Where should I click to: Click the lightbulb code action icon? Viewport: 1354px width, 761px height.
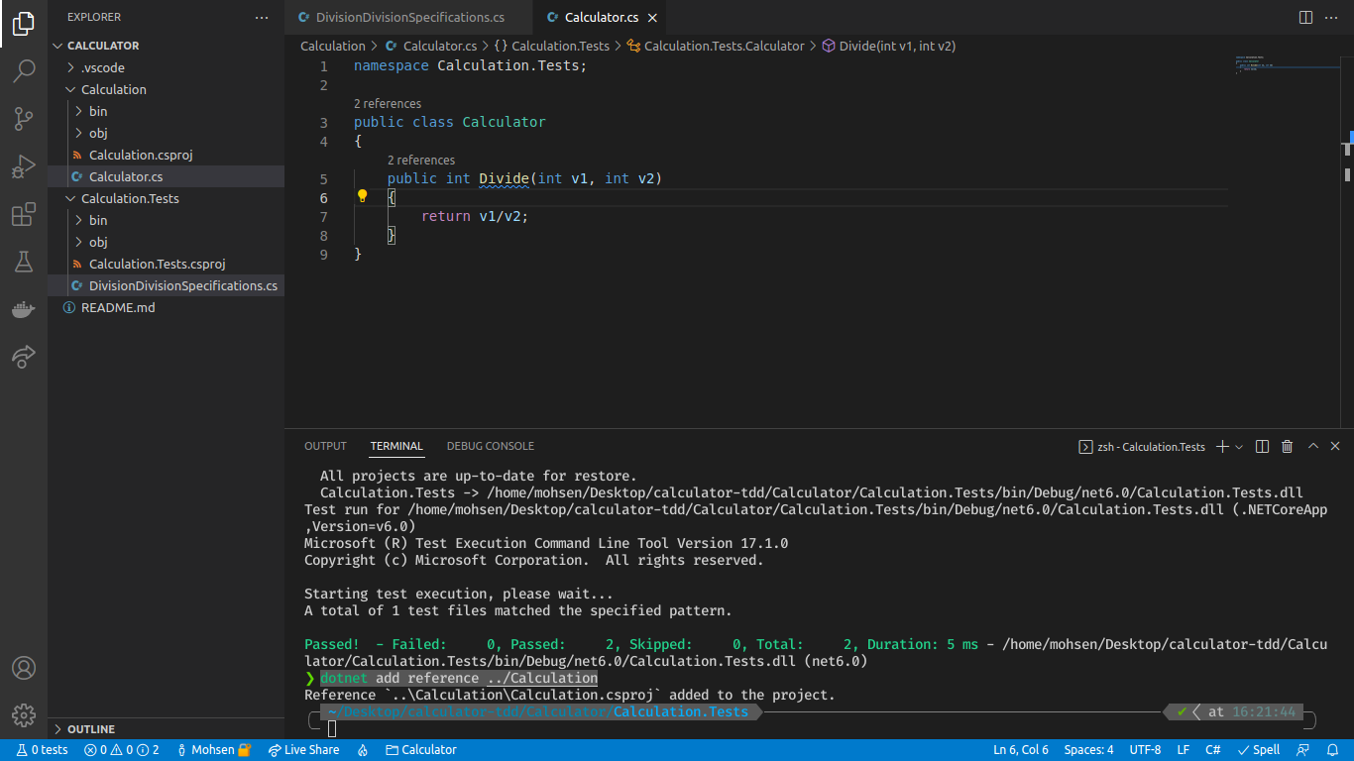click(363, 196)
